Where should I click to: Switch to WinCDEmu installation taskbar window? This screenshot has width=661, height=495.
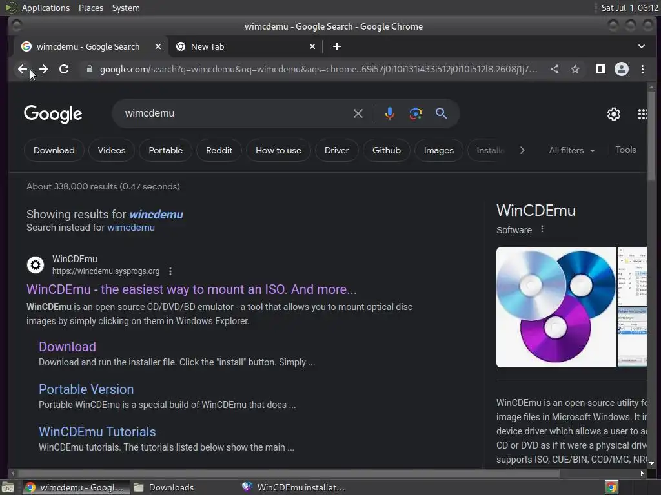294,487
